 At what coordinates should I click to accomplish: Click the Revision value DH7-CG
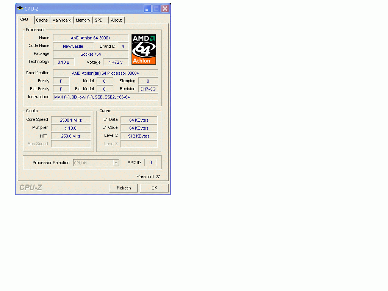(148, 89)
